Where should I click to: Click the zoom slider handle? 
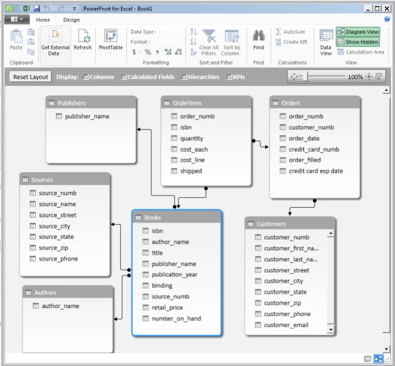coord(305,77)
